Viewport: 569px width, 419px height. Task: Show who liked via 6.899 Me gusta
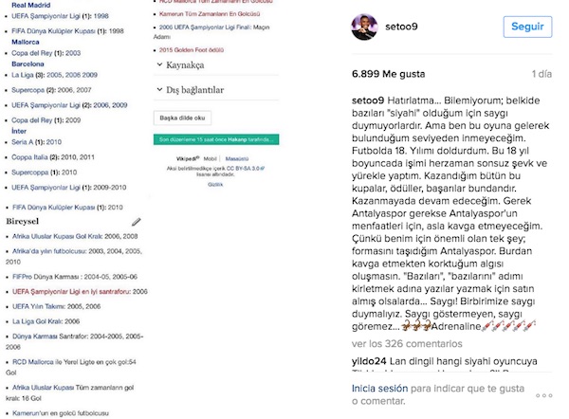click(388, 72)
